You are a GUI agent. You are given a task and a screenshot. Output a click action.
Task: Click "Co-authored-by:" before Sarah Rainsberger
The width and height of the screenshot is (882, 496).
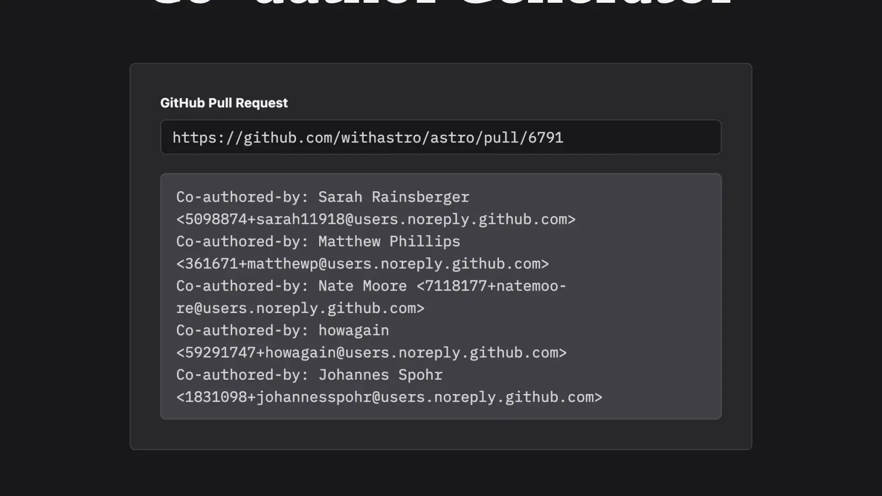click(242, 197)
